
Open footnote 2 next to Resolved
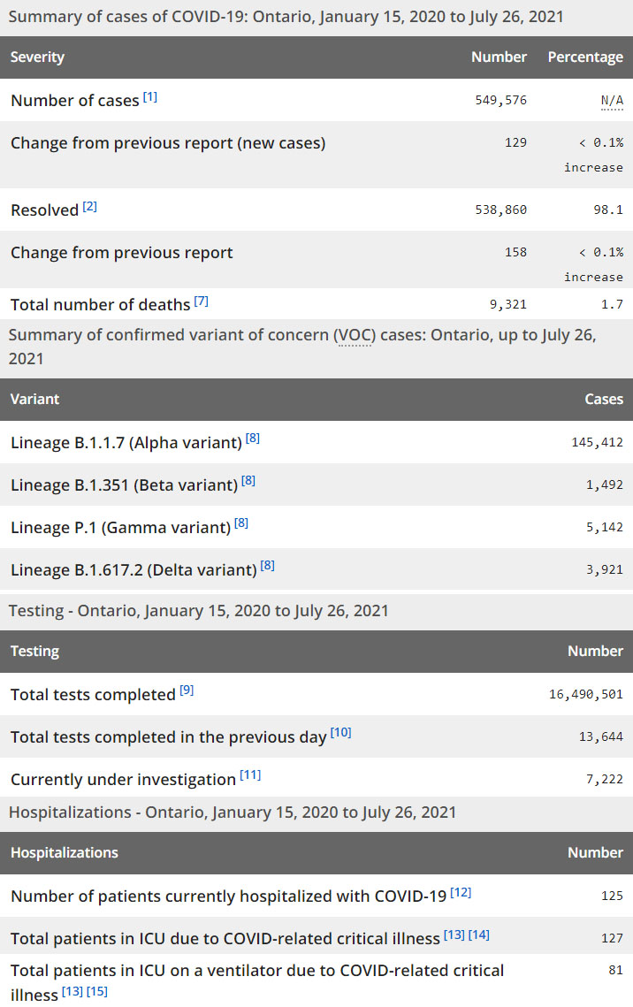click(x=90, y=206)
